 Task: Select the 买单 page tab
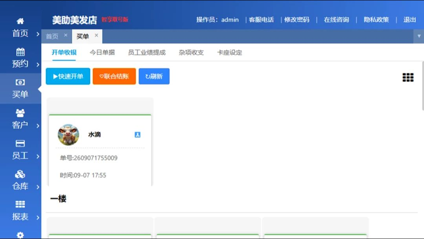click(82, 36)
